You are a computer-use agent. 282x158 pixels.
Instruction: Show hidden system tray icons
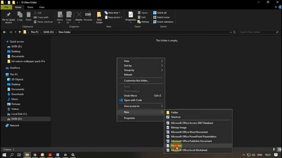coord(244,155)
